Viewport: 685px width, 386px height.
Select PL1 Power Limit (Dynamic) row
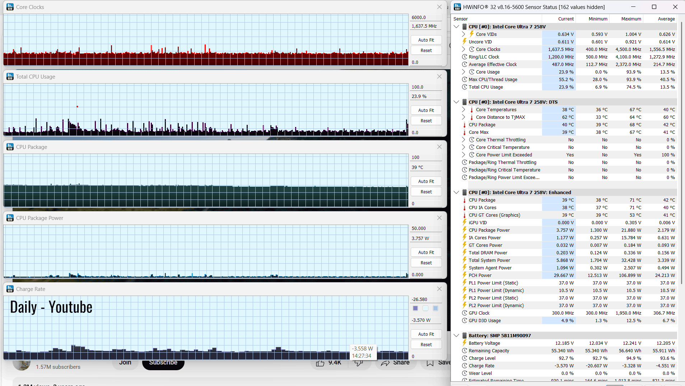[569, 290]
